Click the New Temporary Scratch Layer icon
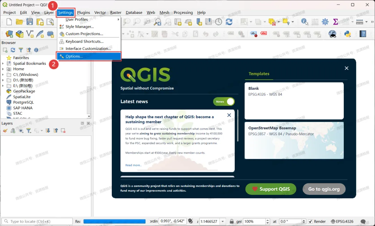375x226 pixels. [x=50, y=34]
